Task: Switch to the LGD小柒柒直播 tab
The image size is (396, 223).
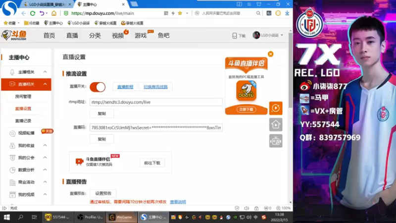Action: 47,4
